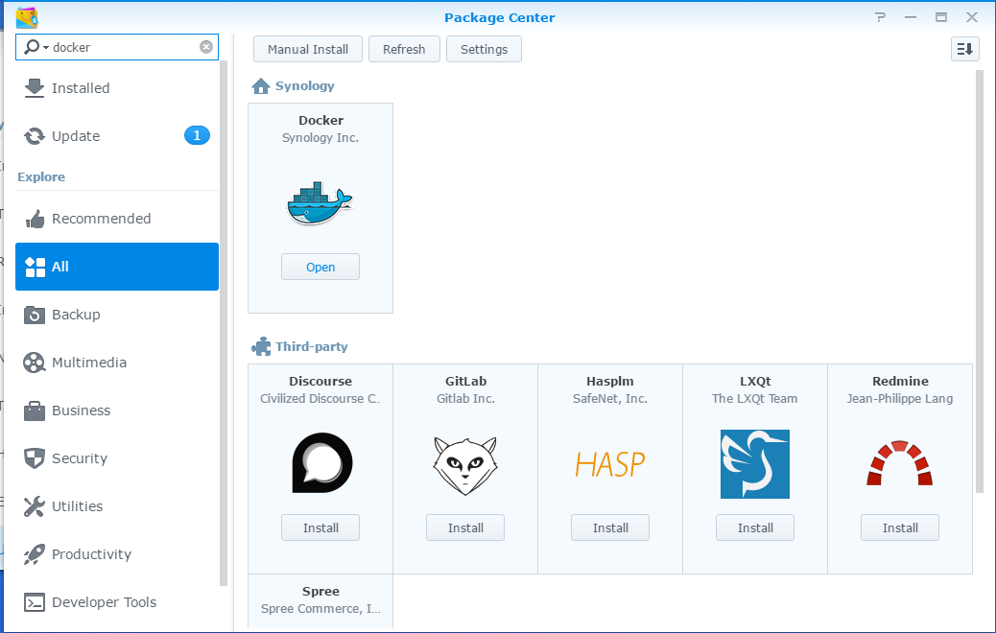The image size is (996, 633).
Task: Click the help question mark icon
Action: point(880,17)
